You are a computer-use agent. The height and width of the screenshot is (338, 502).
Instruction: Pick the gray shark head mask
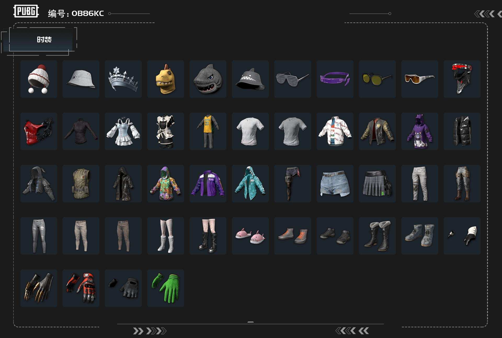(x=208, y=79)
